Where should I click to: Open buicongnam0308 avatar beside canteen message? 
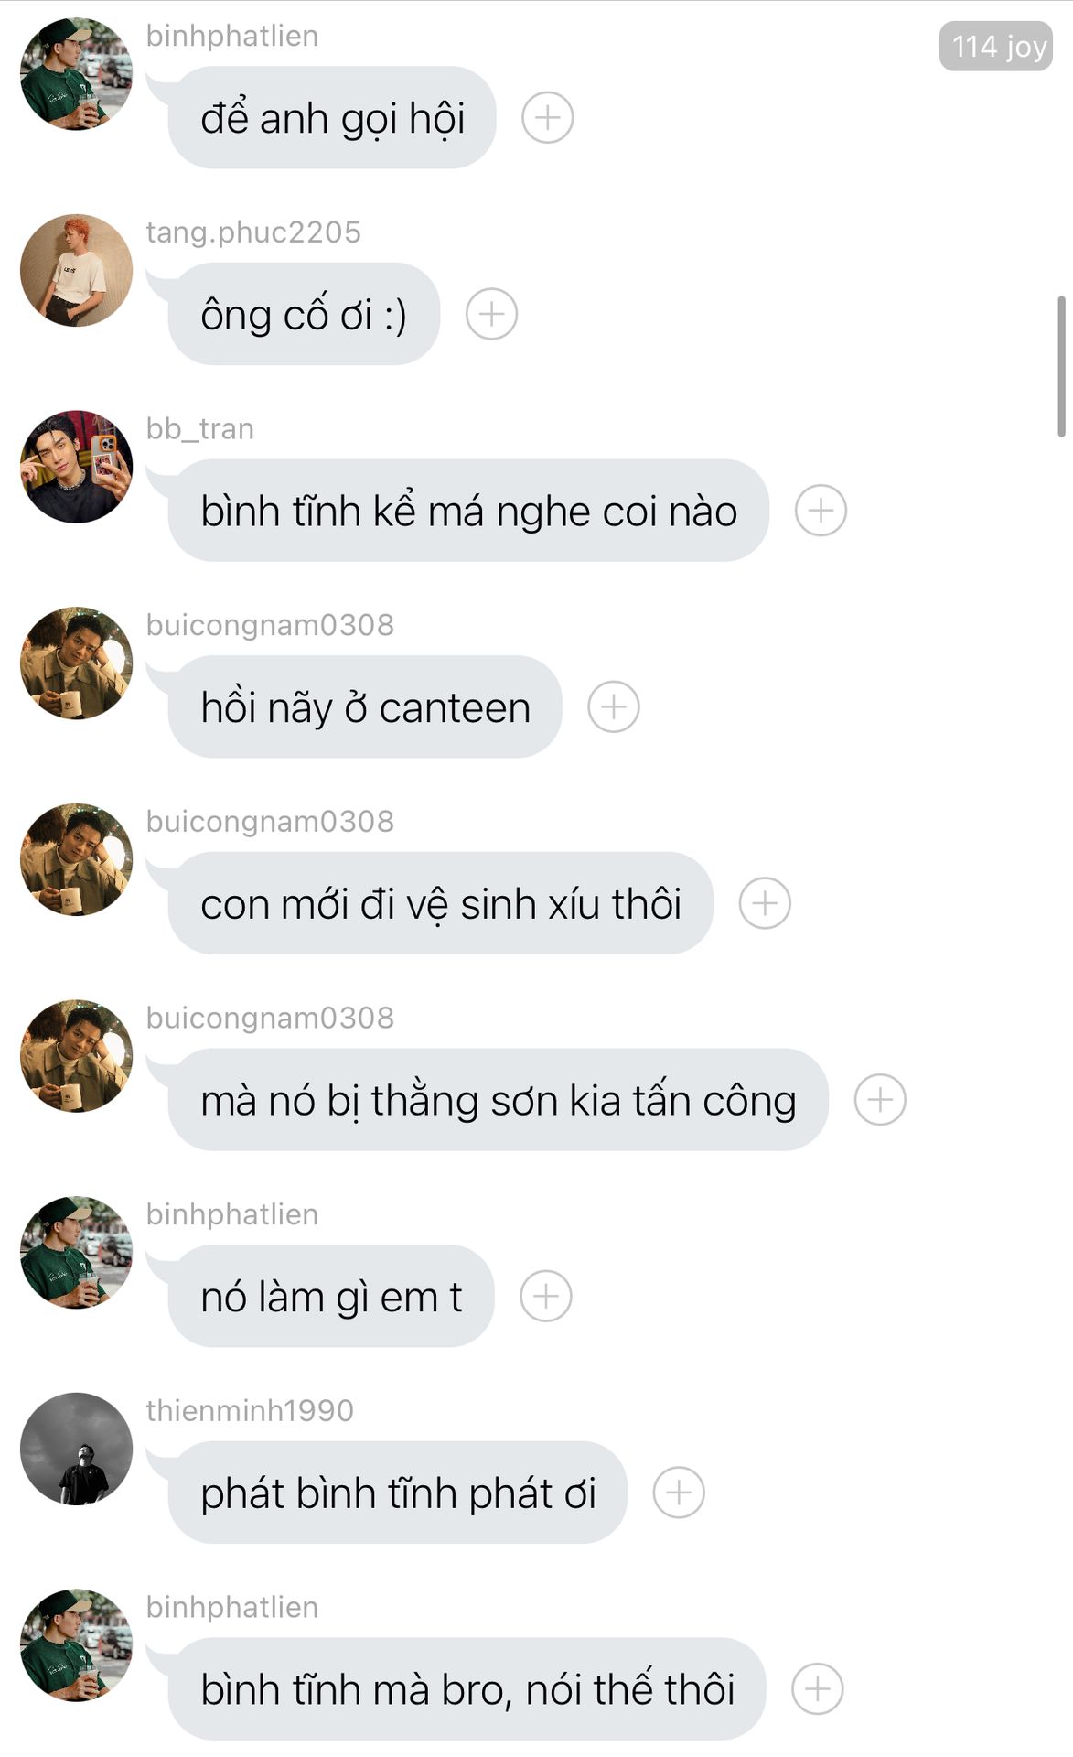click(76, 663)
